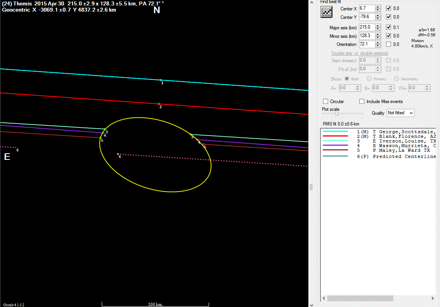
Task: Tick the Circular checkbox
Action: (325, 102)
